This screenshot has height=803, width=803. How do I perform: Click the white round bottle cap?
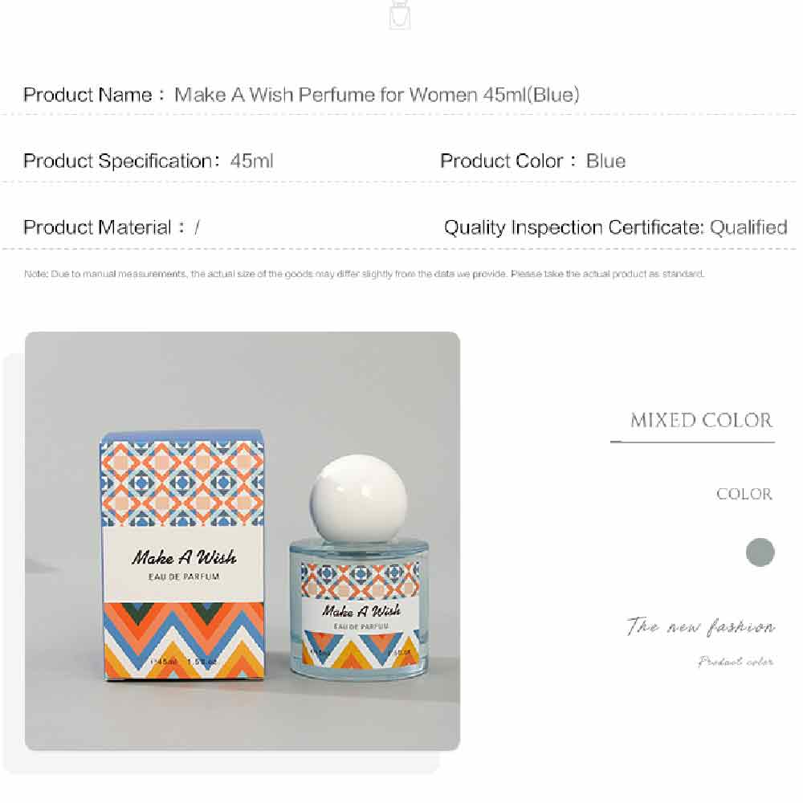point(358,499)
